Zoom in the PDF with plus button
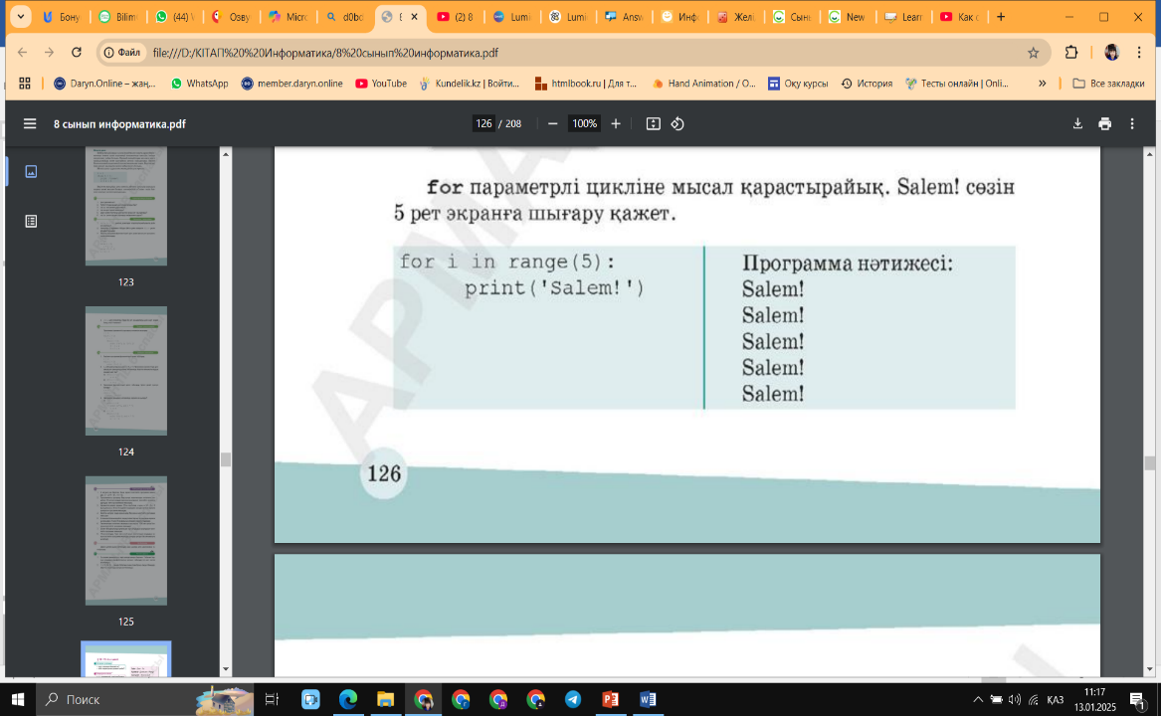The height and width of the screenshot is (716, 1161). point(615,123)
